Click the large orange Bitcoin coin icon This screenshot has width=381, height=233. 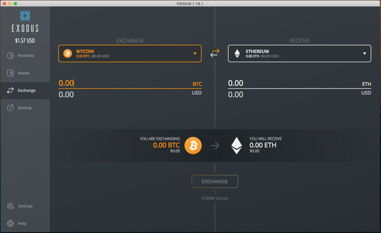(x=193, y=145)
